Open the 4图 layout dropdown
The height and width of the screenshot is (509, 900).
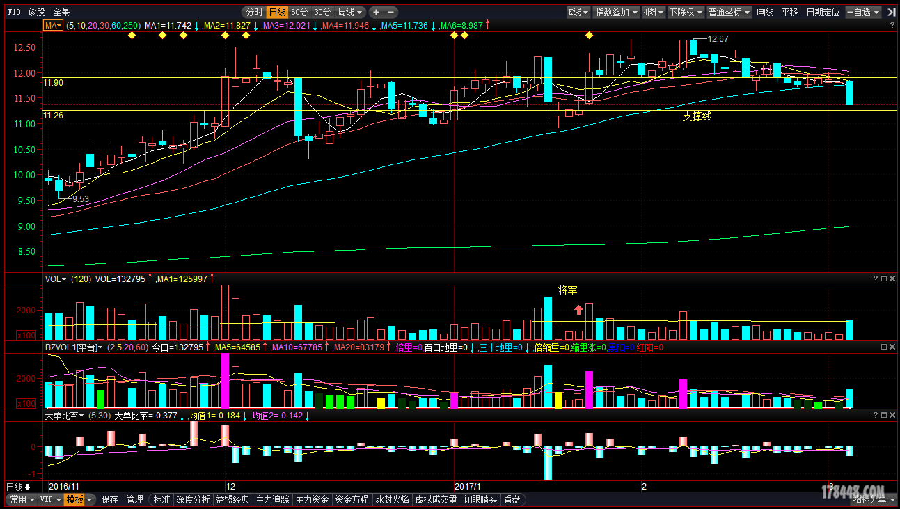point(653,12)
